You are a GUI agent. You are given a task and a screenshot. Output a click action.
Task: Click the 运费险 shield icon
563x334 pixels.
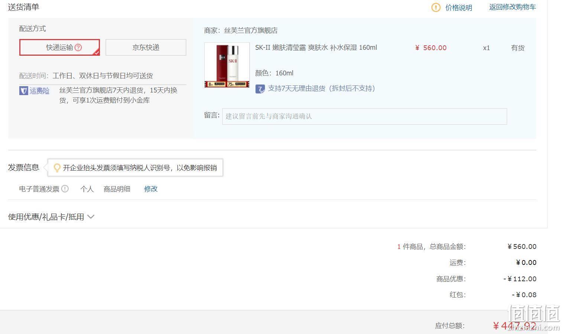tap(23, 91)
